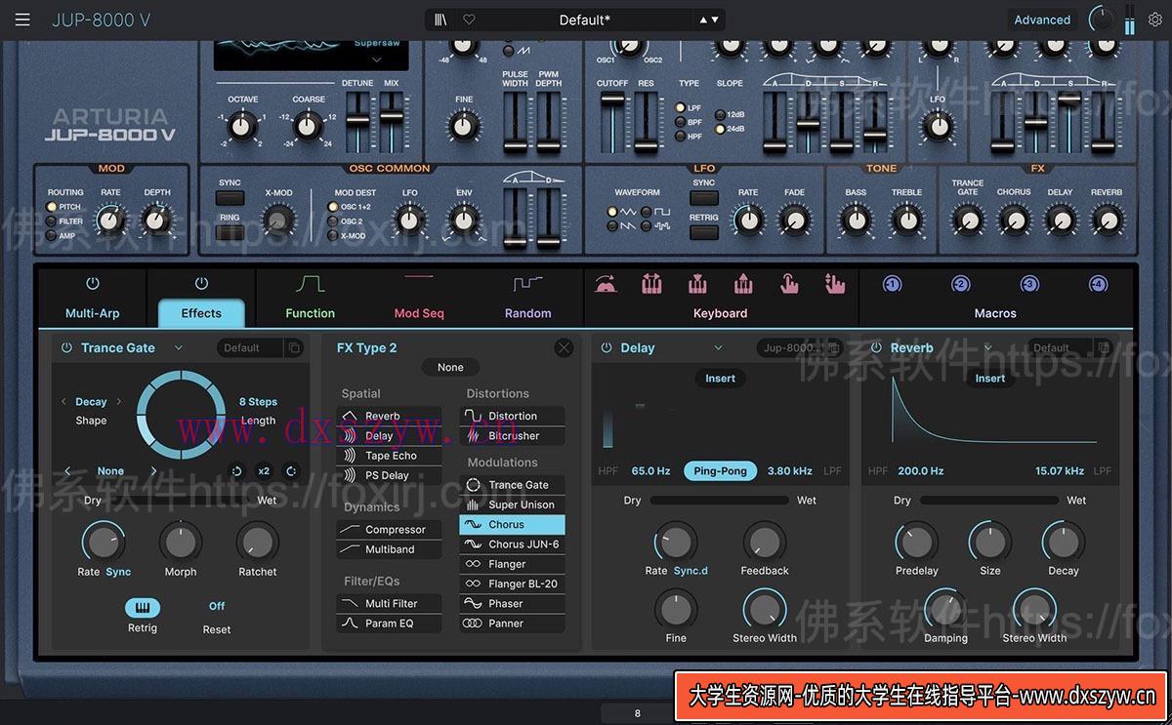Open the settings gear icon
Image resolution: width=1172 pixels, height=725 pixels.
point(1157,20)
